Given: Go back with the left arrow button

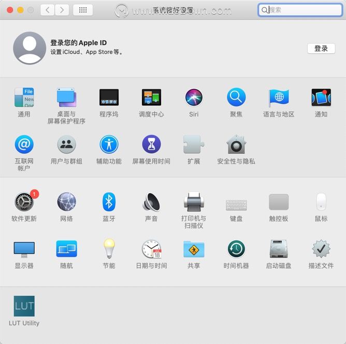Looking at the screenshot, I should (48, 10).
